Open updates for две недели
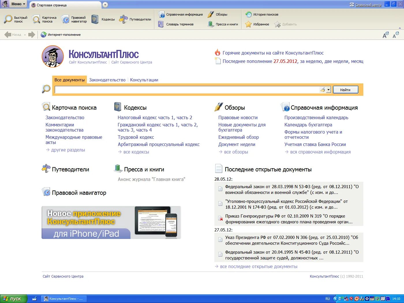Screen dimensions: 404x303 (x=336, y=61)
